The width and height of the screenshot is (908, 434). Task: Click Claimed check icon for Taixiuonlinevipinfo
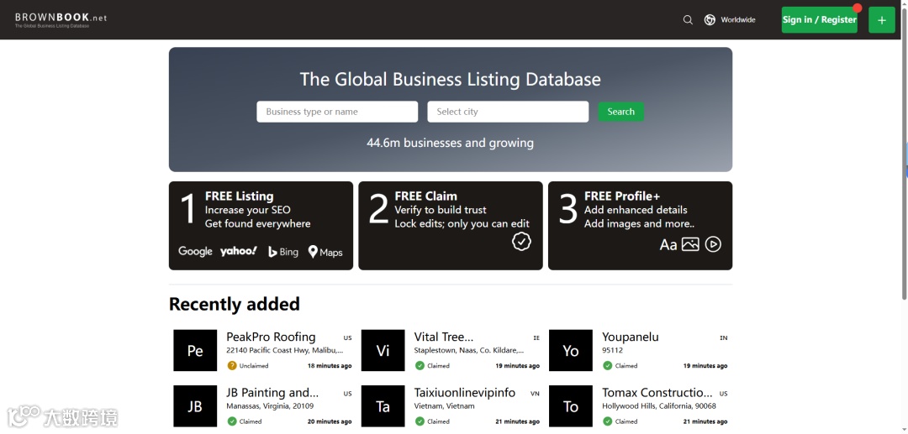pyautogui.click(x=420, y=421)
